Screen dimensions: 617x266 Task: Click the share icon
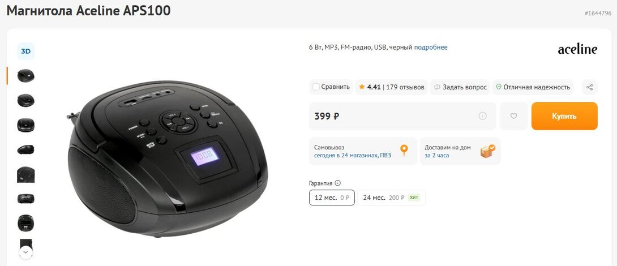point(589,87)
